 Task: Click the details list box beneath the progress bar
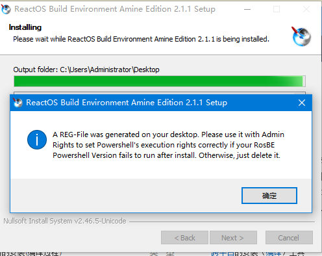coord(160,93)
